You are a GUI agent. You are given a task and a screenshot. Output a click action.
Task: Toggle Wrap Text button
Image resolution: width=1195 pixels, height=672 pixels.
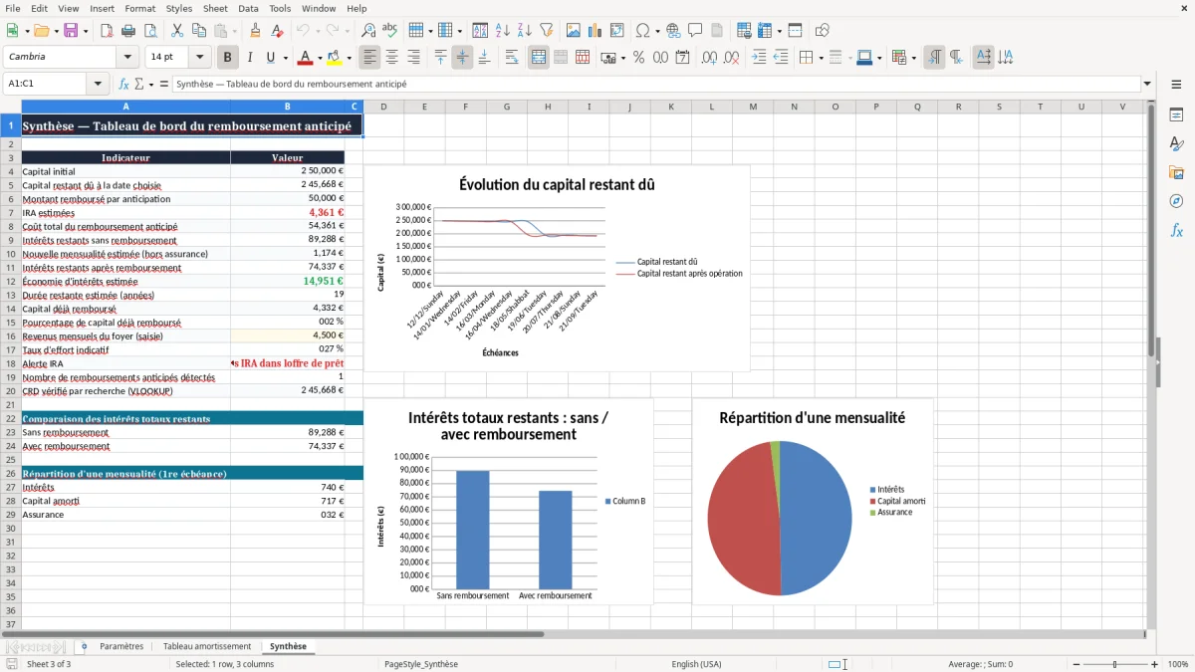(511, 58)
